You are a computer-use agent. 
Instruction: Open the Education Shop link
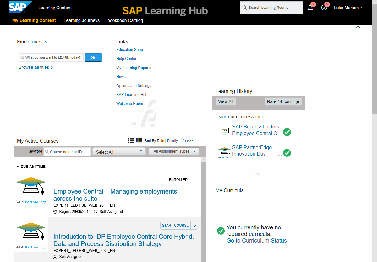pos(129,49)
